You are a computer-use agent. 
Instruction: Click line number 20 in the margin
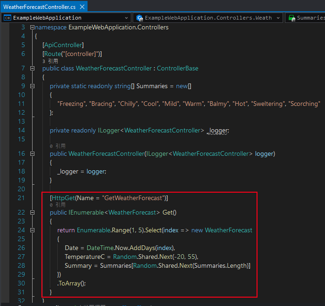coord(21,189)
